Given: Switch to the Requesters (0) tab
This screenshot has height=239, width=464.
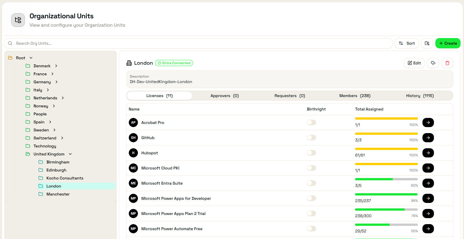Looking at the screenshot, I should coord(290,96).
